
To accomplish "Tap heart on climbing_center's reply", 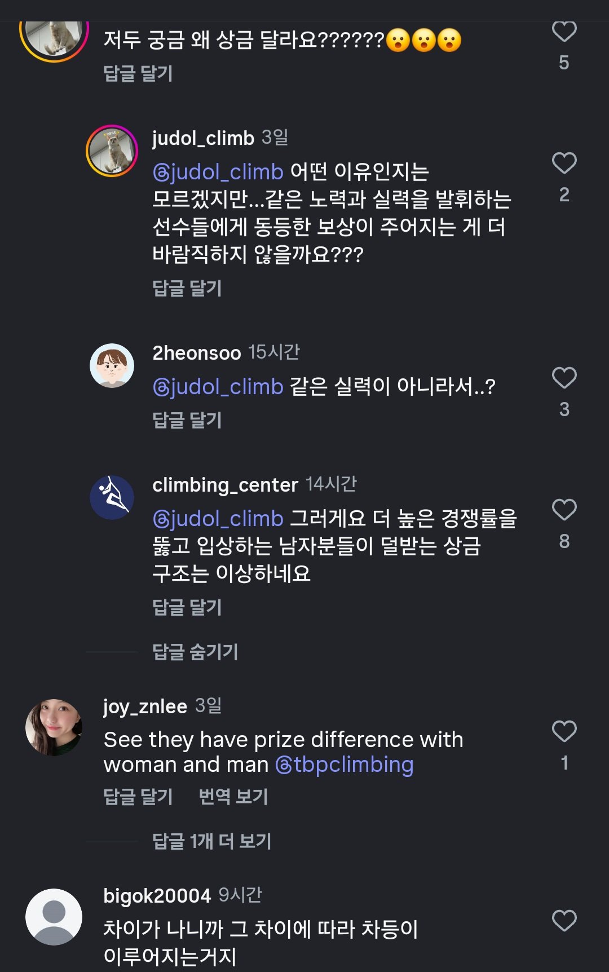I will pos(564,510).
